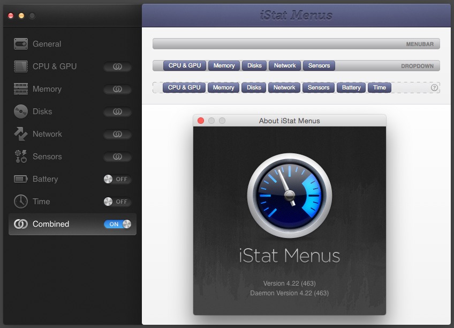This screenshot has height=328, width=454.
Task: Select the Disks sidebar label
Action: point(42,111)
